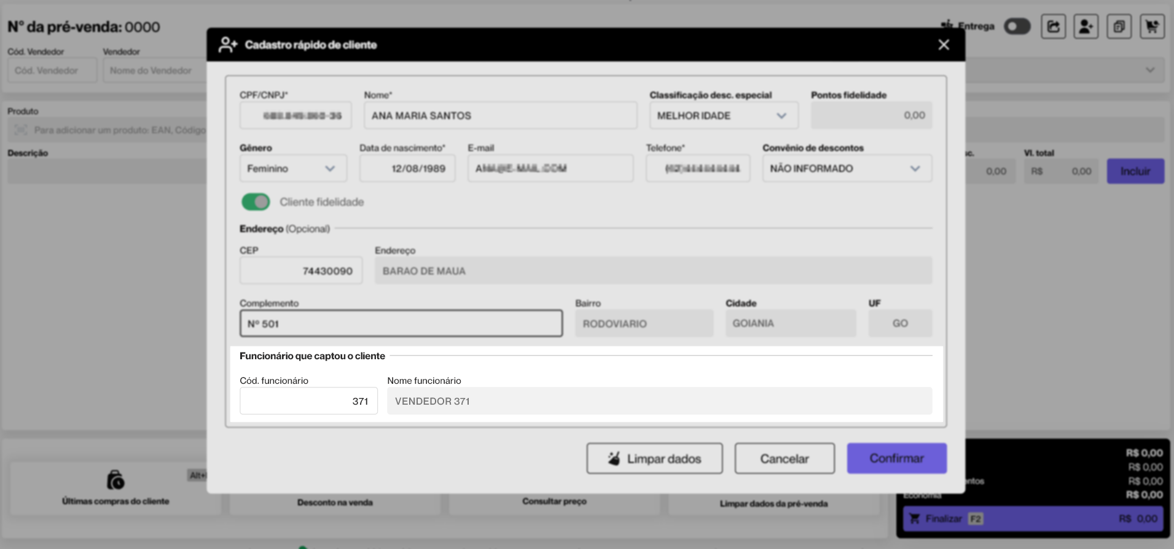Click the Últimas compras do cliente bag icon

click(x=115, y=480)
